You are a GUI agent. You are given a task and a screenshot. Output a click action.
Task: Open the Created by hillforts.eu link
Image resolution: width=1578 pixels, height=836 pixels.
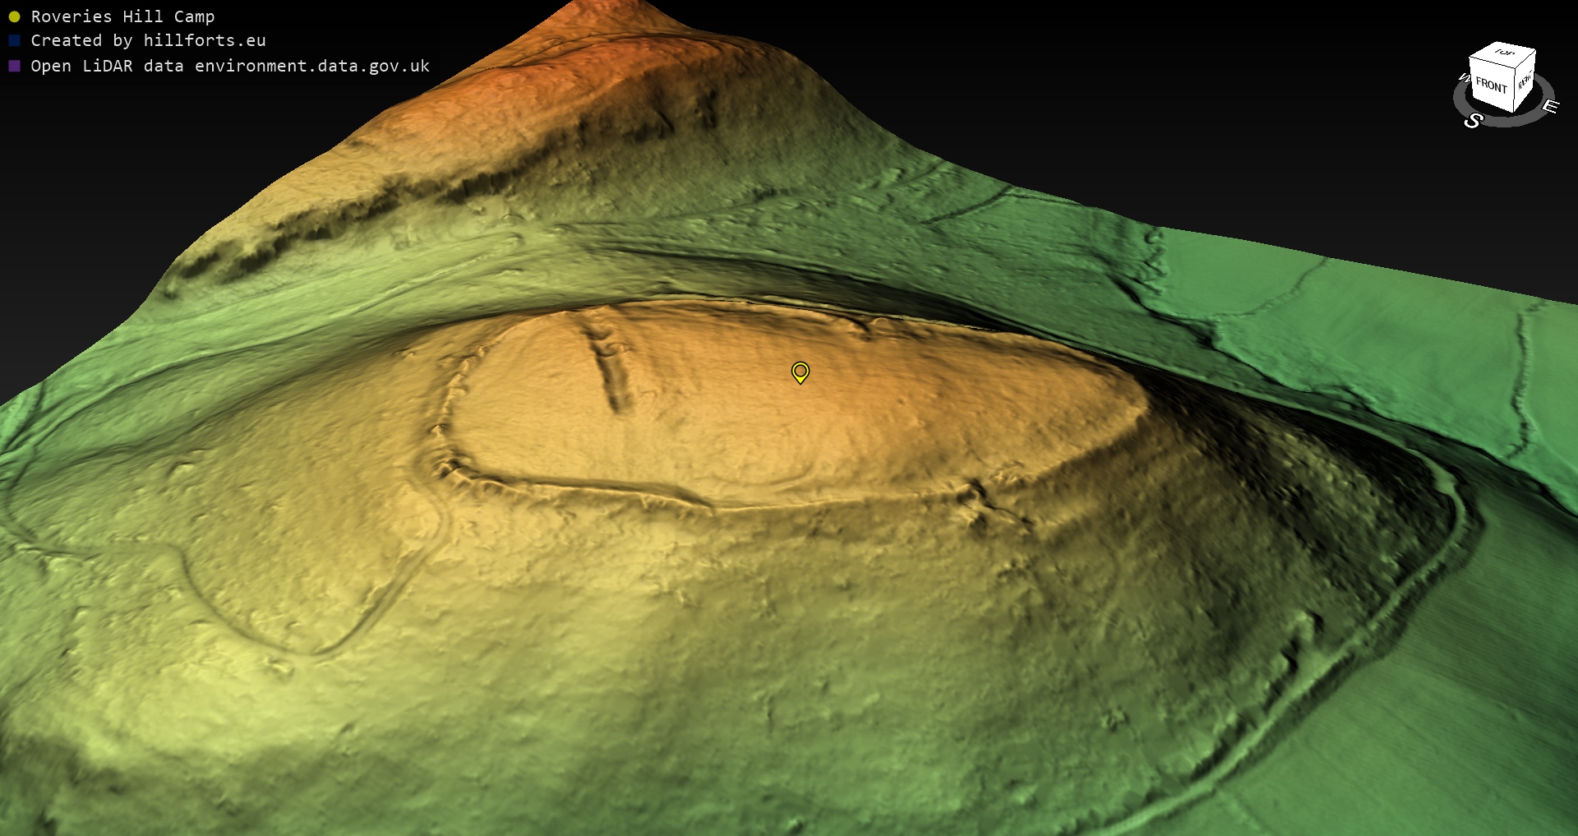pyautogui.click(x=148, y=40)
